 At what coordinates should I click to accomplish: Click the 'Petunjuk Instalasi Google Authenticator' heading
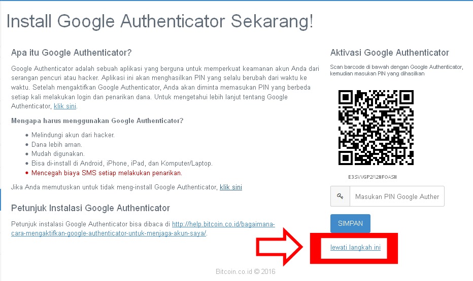90,208
